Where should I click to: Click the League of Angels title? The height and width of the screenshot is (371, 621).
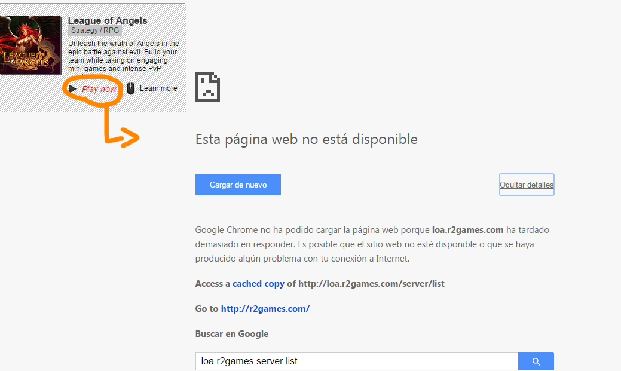[x=108, y=20]
